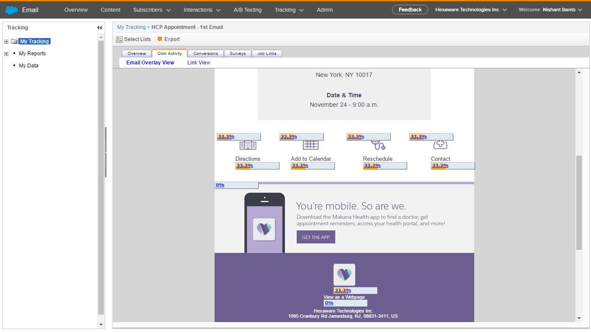Open the Interactions dropdown menu
The image size is (591, 332).
tap(202, 10)
